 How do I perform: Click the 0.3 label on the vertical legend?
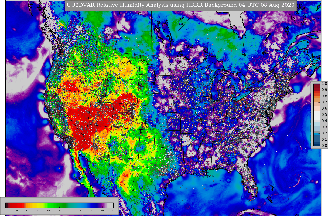[324, 127]
